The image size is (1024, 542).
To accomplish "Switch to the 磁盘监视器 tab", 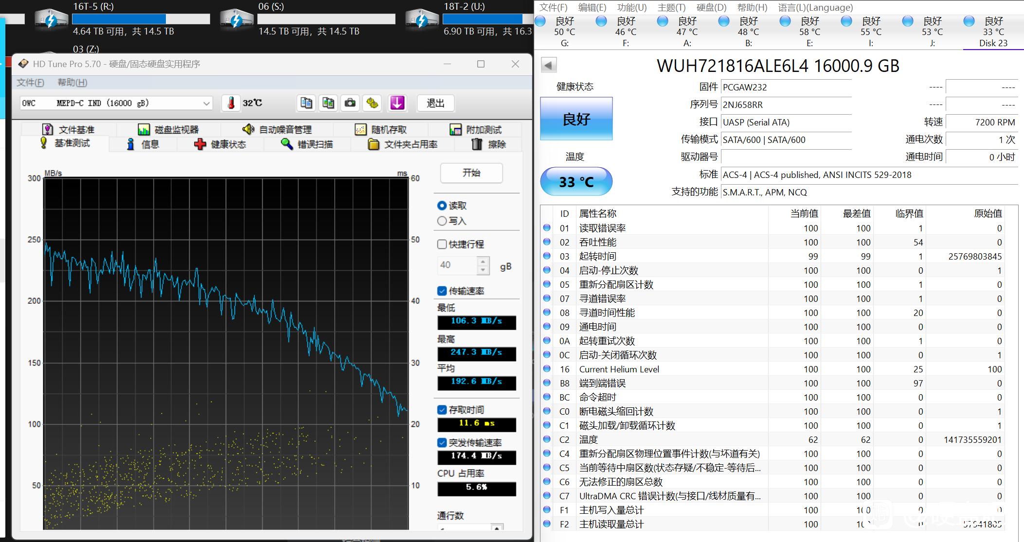I will pos(168,129).
